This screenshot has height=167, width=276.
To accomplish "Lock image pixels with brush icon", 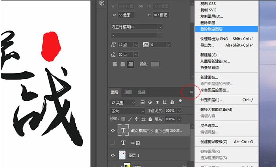I will coord(130,119).
